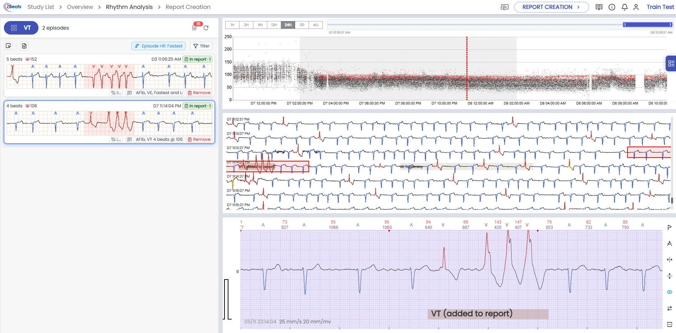Click the ZBeats logo
Viewport: 676px width, 333px height.
coord(12,7)
